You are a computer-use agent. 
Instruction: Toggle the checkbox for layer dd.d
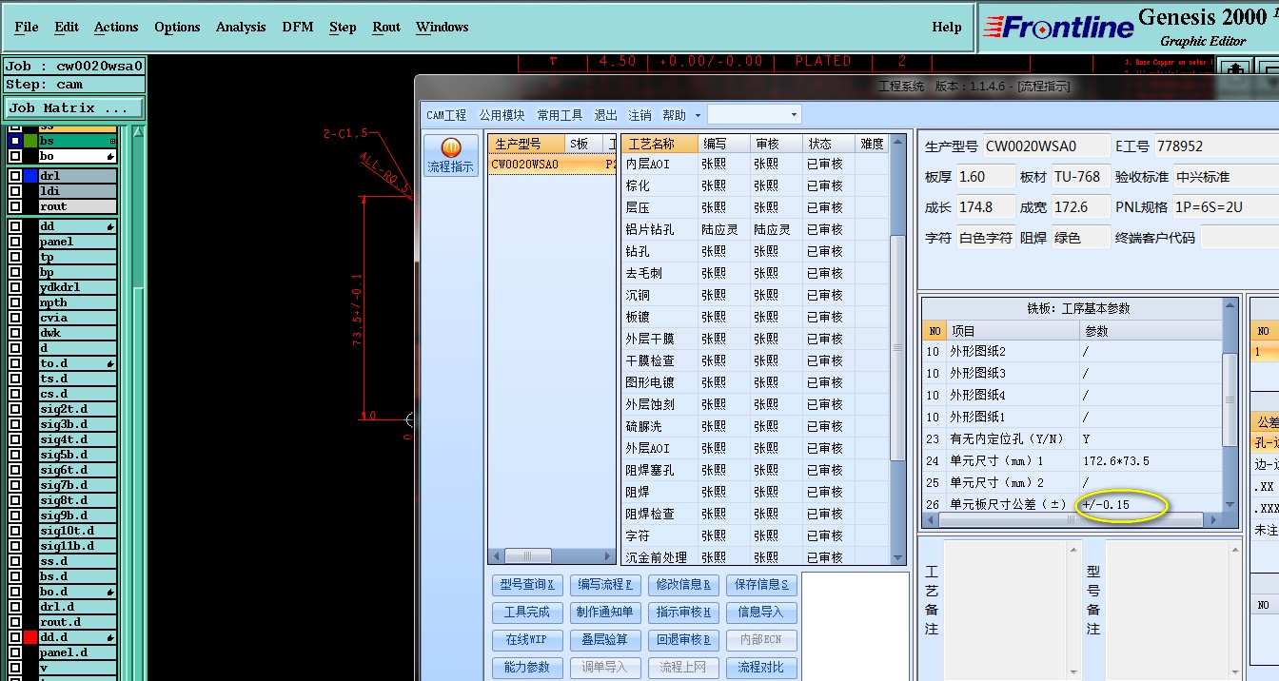point(15,637)
